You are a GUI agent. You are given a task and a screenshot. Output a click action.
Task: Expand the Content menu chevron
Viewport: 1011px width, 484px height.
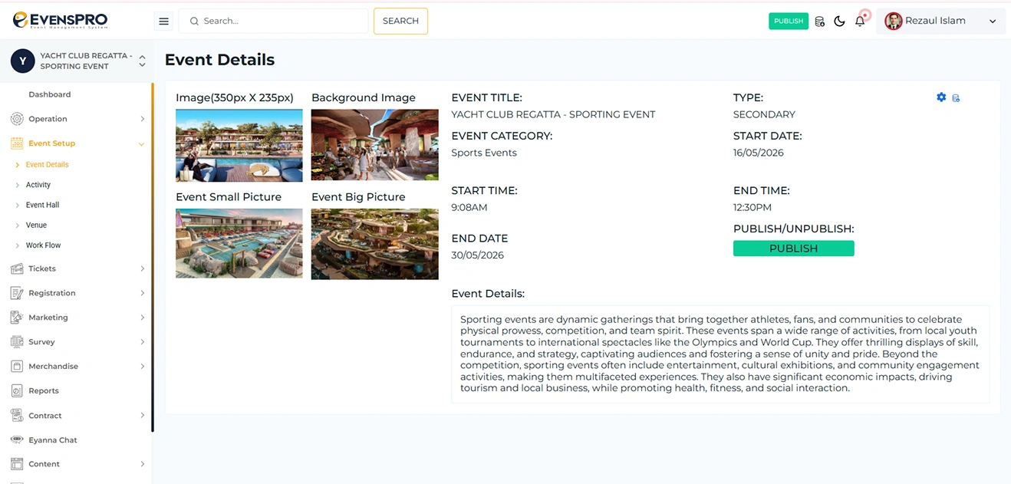[x=143, y=464]
